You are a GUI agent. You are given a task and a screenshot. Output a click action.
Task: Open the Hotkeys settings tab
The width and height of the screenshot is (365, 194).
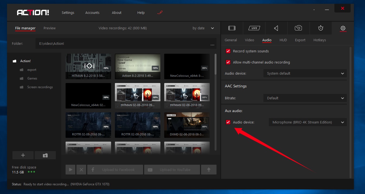[319, 40]
